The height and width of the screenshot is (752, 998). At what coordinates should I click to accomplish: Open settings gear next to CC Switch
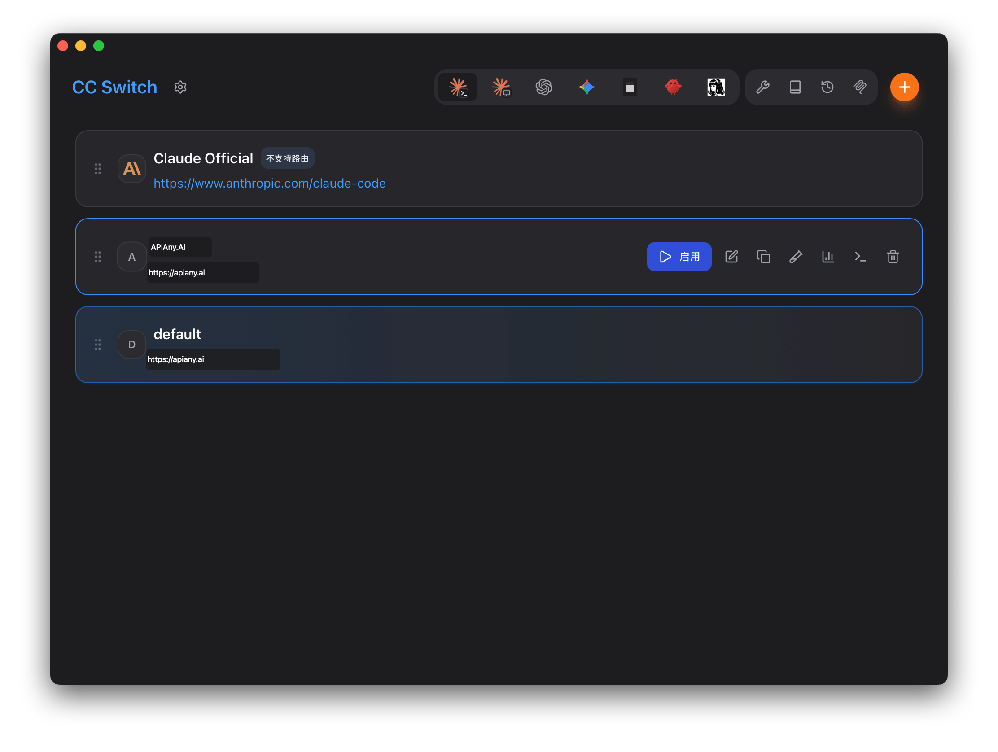(x=180, y=87)
